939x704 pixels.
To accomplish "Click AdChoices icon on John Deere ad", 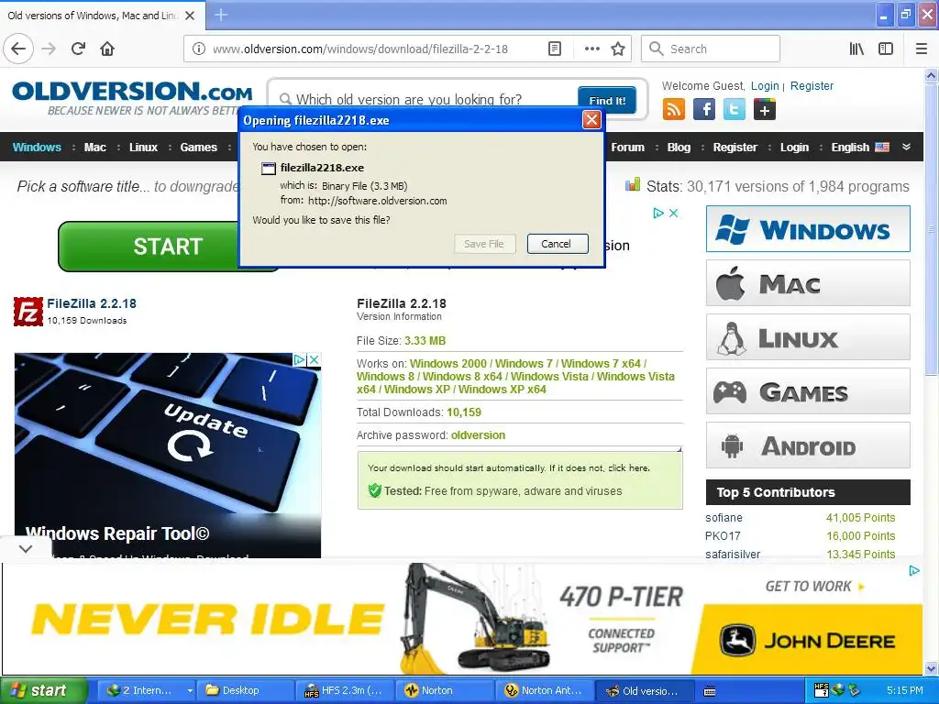I will pos(914,570).
